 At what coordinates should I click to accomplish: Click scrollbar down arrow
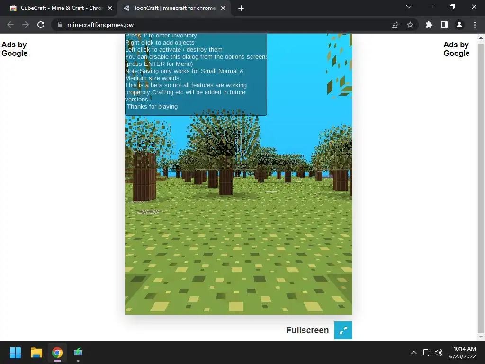481,337
